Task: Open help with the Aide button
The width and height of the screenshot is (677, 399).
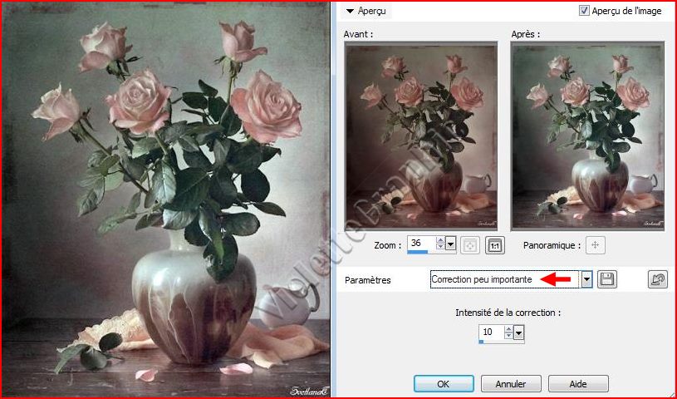Action: point(577,384)
